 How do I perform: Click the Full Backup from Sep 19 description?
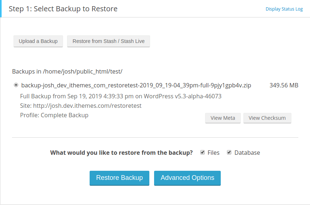[x=121, y=96]
